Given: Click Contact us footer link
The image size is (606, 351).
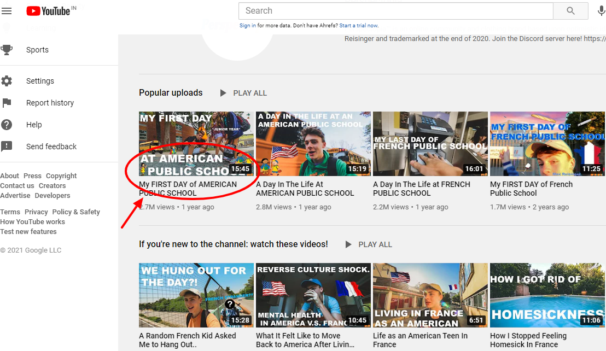Looking at the screenshot, I should [x=17, y=186].
